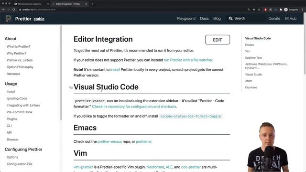
Task: Close the Masterlessons academy tab
Action: coord(48,4)
